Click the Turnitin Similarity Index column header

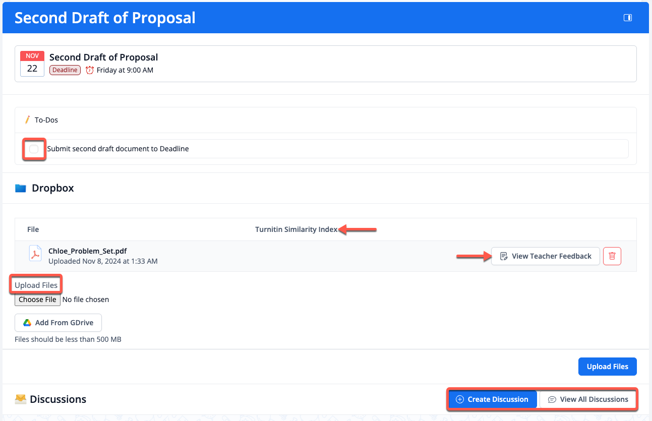tap(296, 229)
